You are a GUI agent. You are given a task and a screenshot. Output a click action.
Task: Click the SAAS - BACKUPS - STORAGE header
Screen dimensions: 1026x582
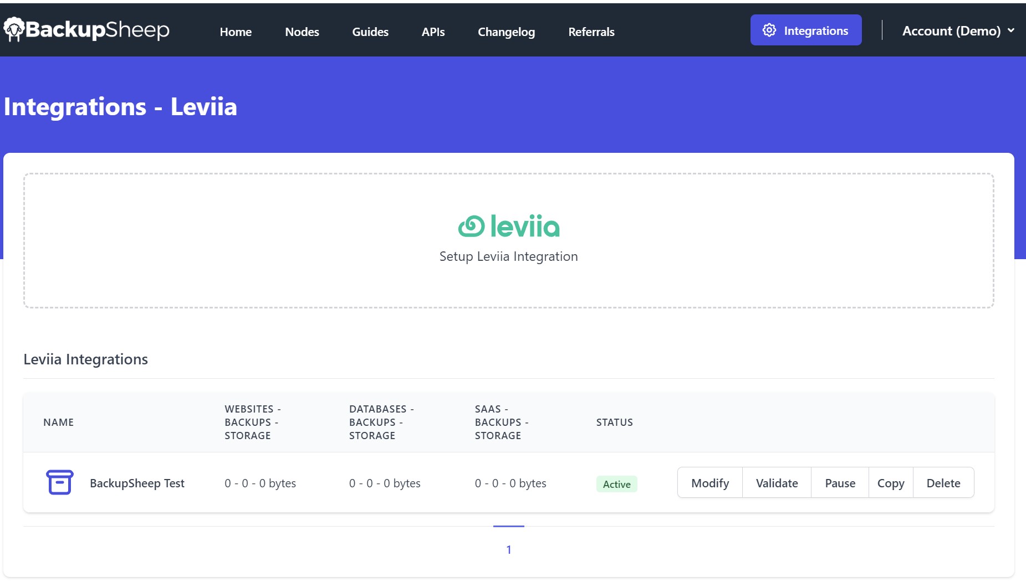[x=502, y=422]
